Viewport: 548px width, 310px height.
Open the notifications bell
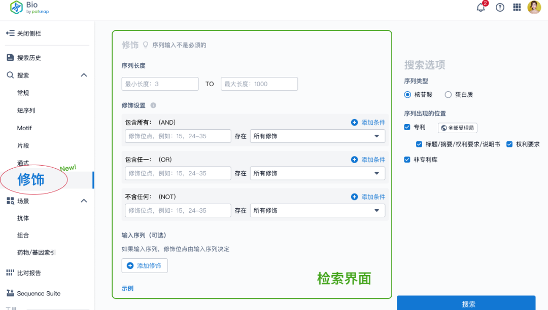tap(481, 7)
